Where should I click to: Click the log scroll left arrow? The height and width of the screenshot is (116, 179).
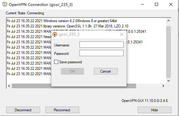tap(9, 86)
